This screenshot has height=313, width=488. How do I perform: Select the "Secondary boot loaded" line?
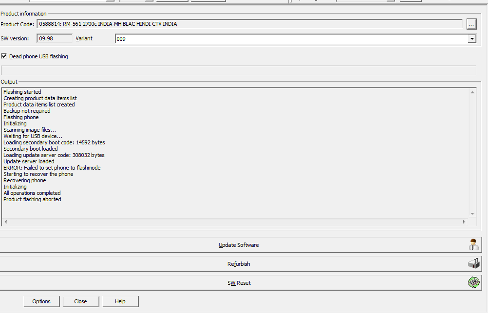[x=31, y=149]
